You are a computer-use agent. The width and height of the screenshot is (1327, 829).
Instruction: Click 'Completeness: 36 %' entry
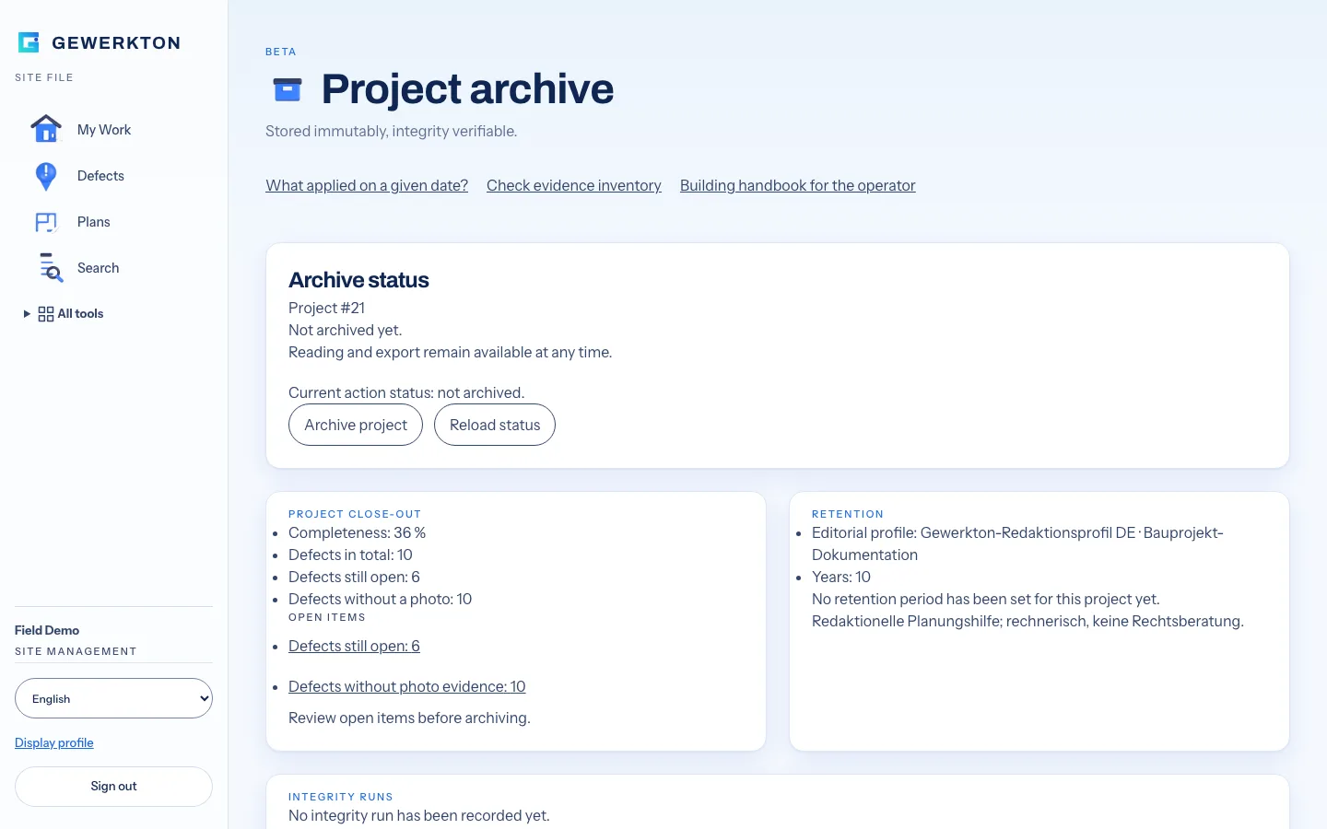click(x=358, y=532)
